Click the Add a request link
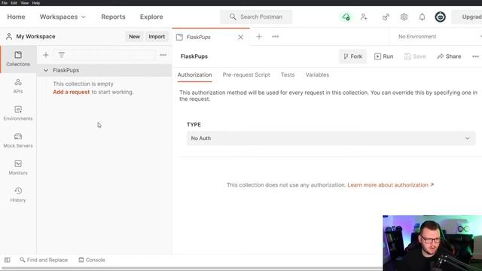 72,92
